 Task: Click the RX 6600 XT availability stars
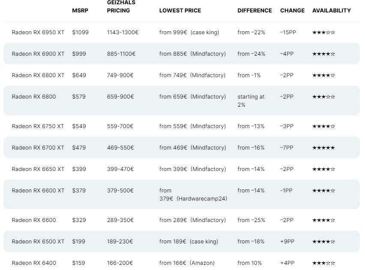click(x=323, y=191)
